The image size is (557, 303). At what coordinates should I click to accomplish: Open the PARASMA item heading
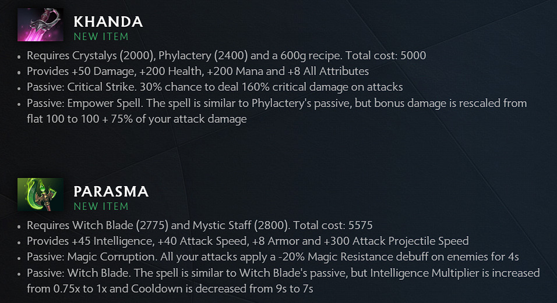(111, 191)
